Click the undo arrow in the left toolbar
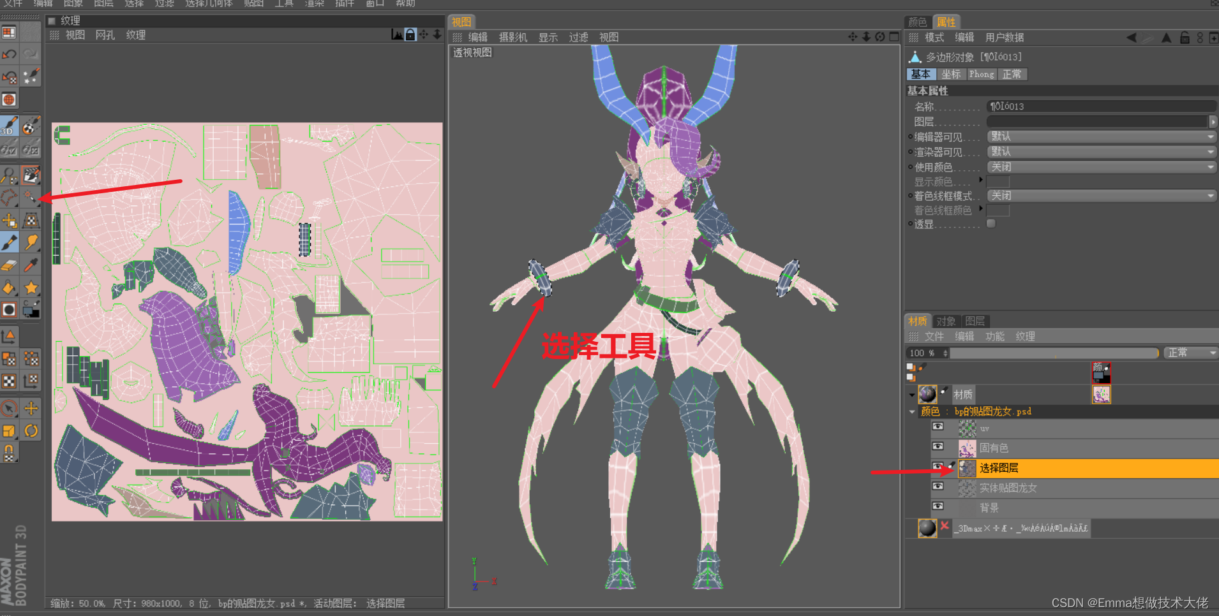 click(9, 54)
